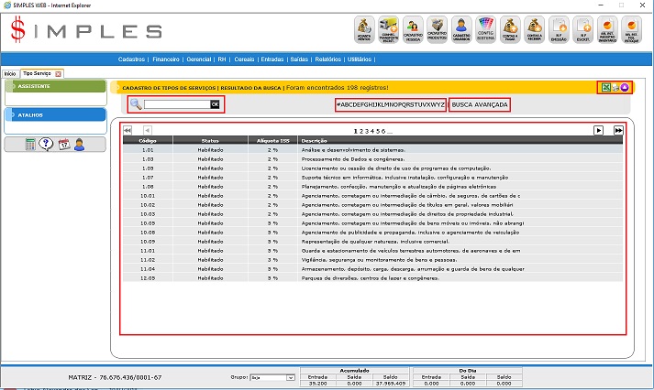654x390 pixels.
Task: Click the Config Sistema color icon
Action: 487,30
